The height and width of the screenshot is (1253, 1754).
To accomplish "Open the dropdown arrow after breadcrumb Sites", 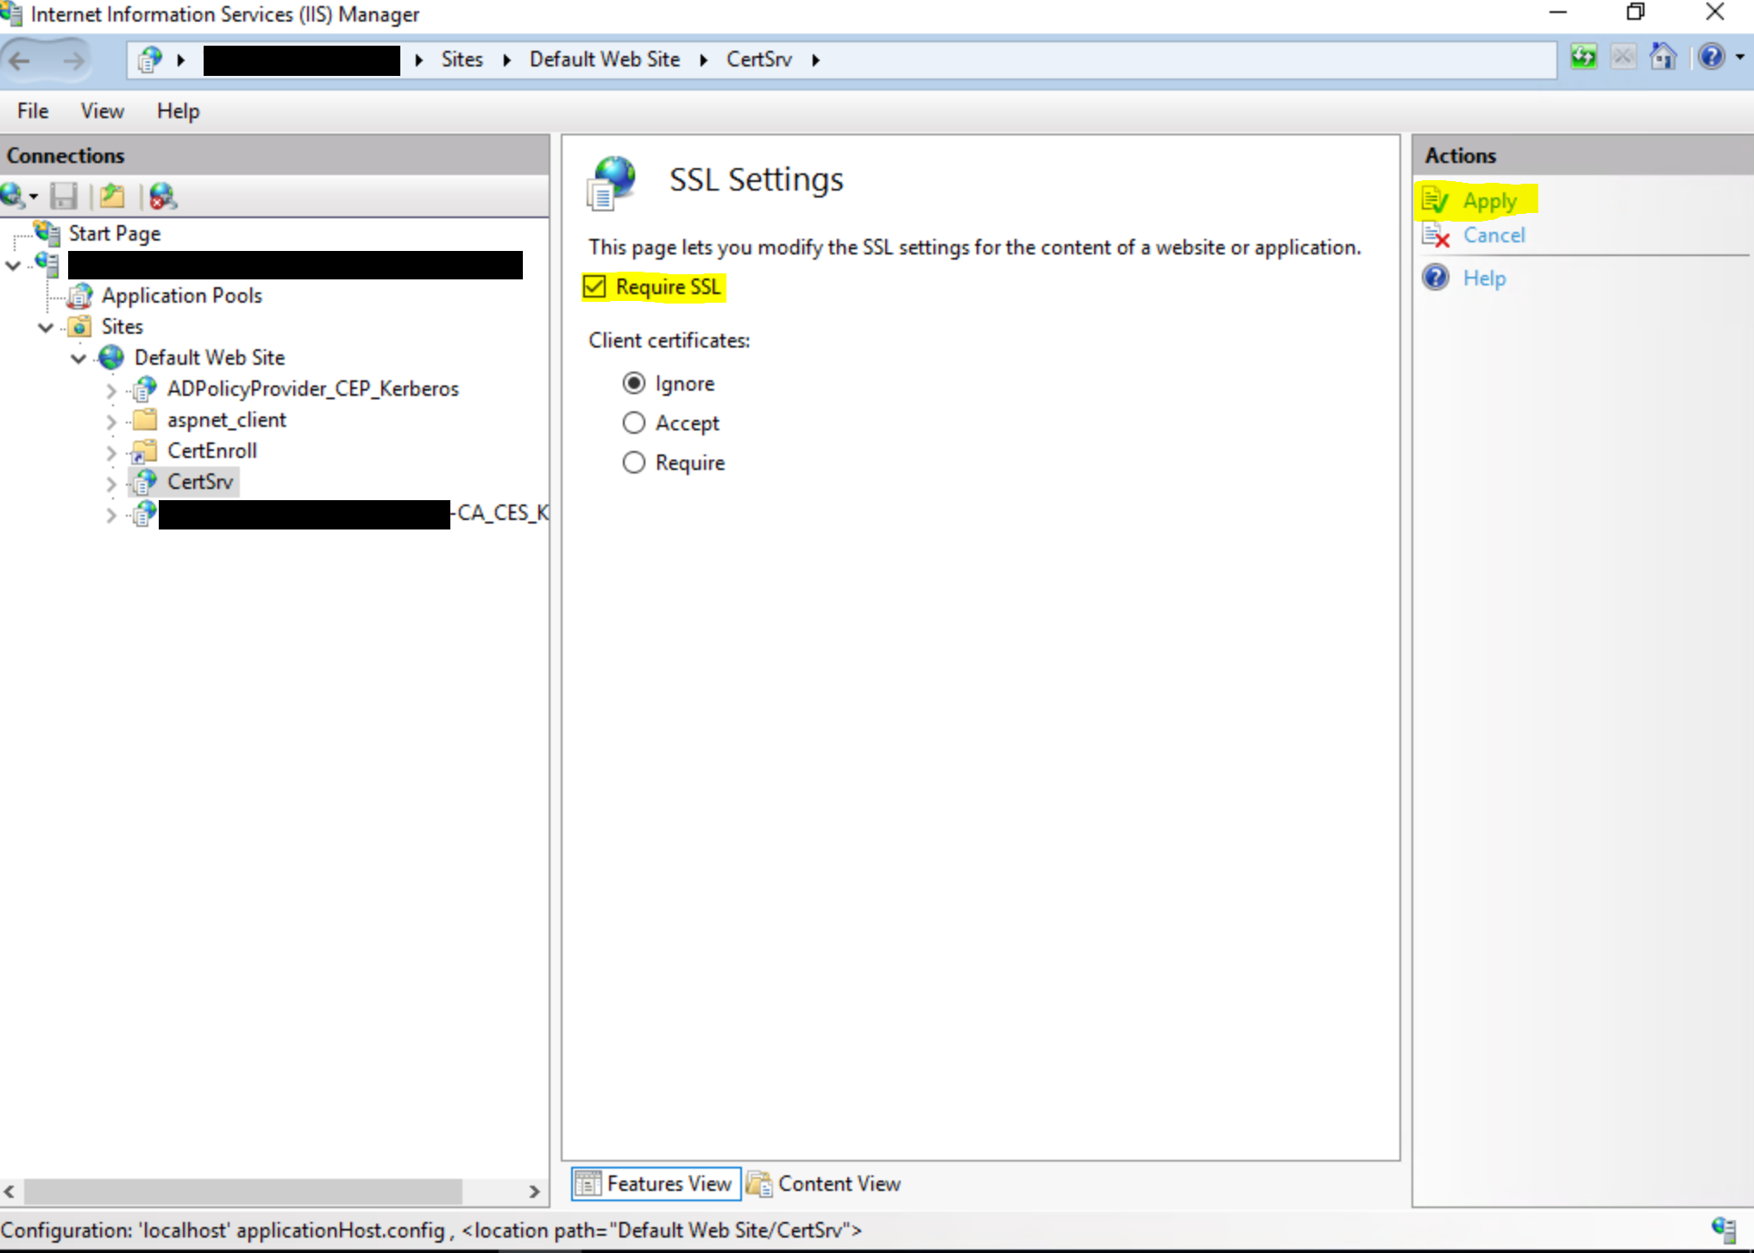I will [x=506, y=60].
